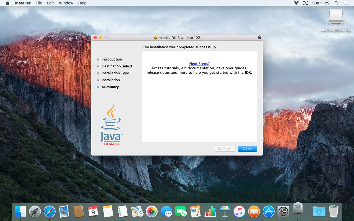Click the Next Steps? link
This screenshot has height=221, width=354.
199,64
